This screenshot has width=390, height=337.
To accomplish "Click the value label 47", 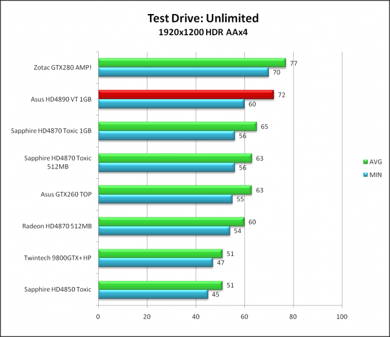I will point(221,263).
